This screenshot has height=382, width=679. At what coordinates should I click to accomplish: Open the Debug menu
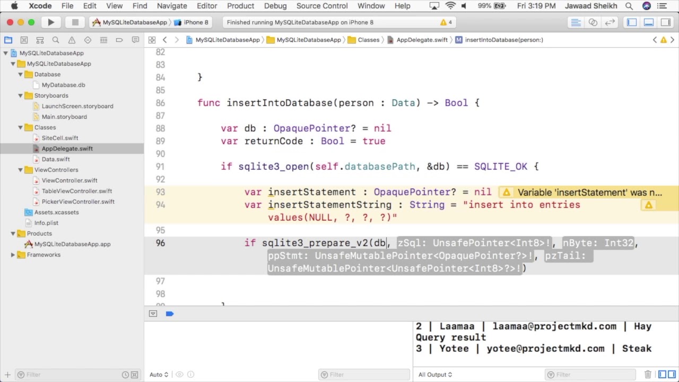click(x=275, y=6)
